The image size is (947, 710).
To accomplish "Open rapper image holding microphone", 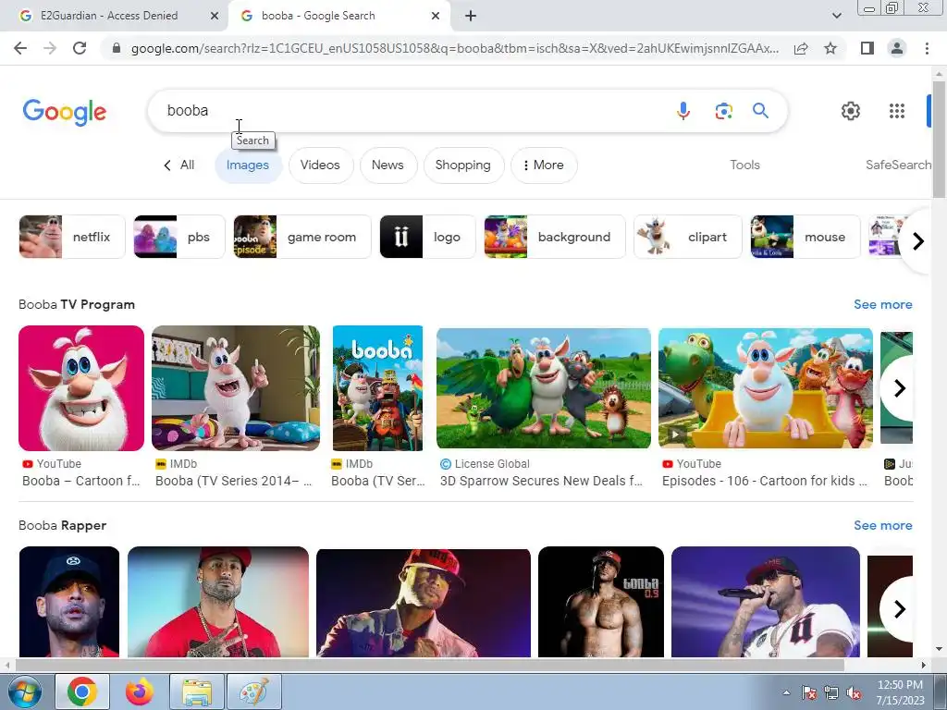I will [x=765, y=602].
